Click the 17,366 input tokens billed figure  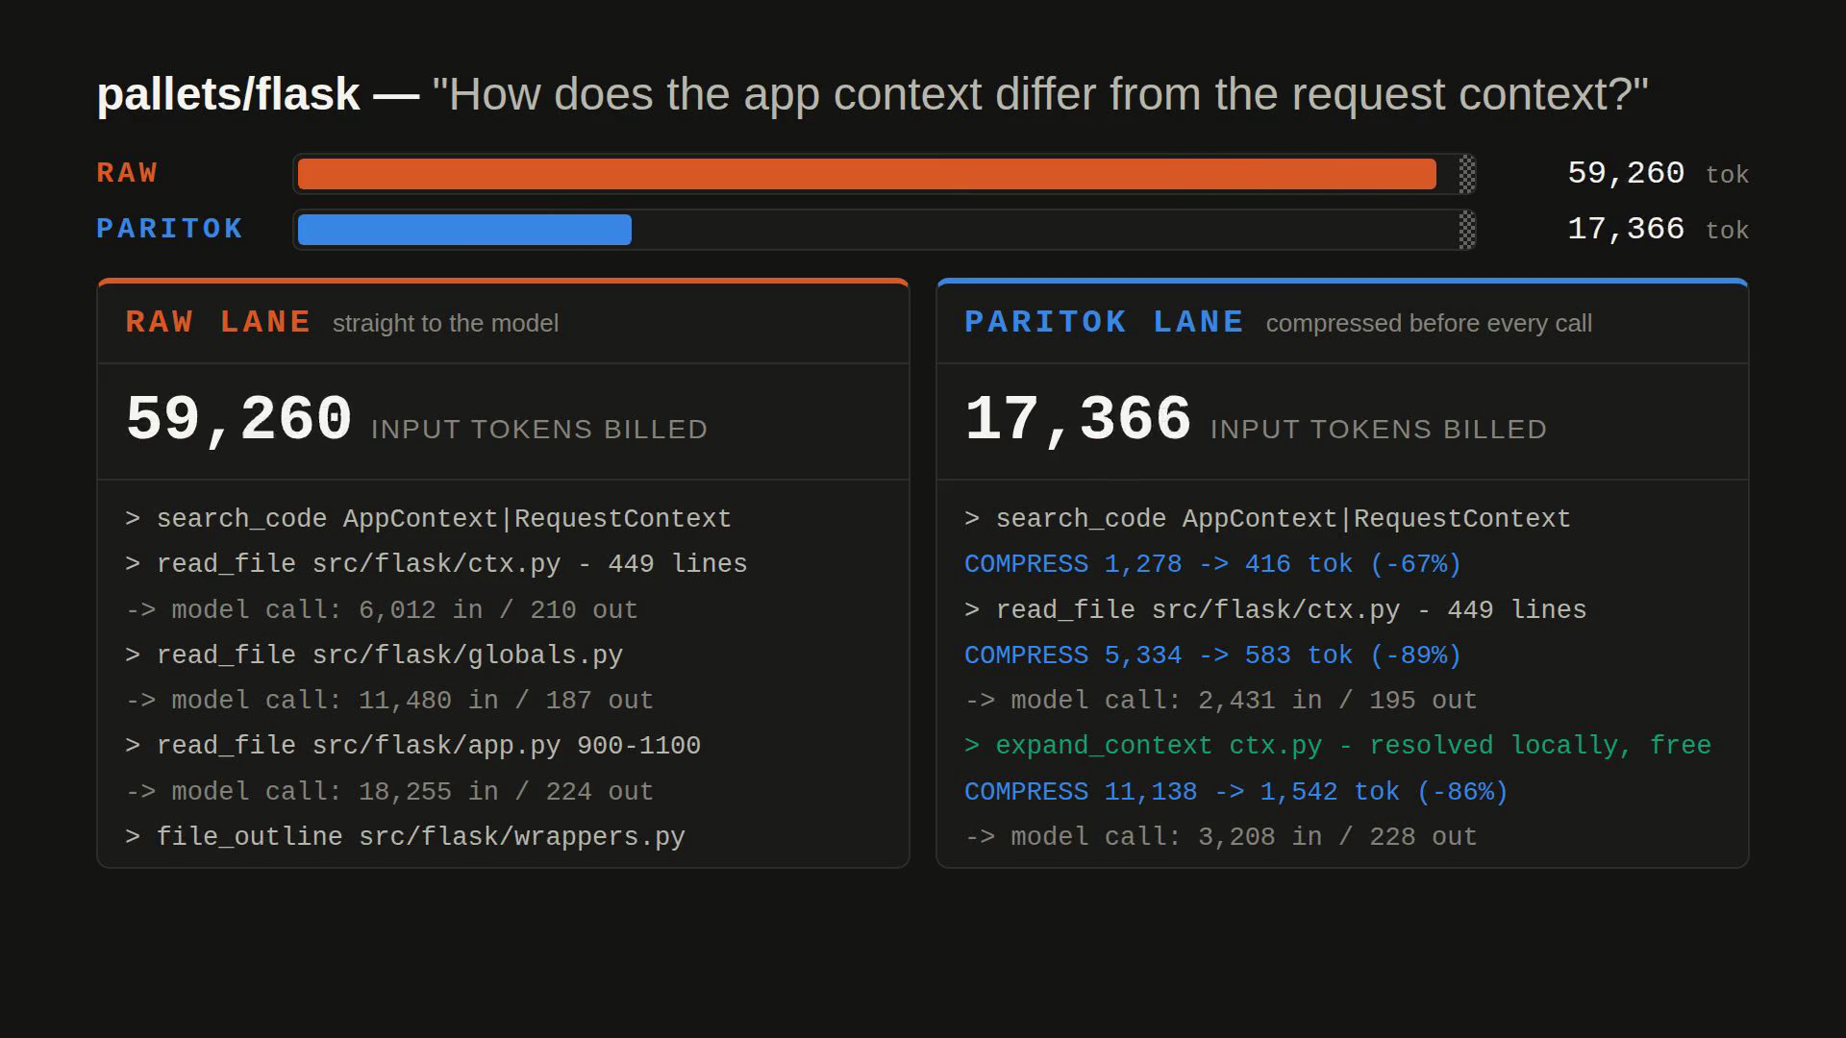click(1078, 420)
